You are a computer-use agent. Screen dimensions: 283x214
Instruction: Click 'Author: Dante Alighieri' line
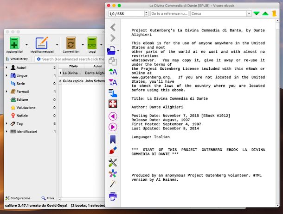(157, 107)
